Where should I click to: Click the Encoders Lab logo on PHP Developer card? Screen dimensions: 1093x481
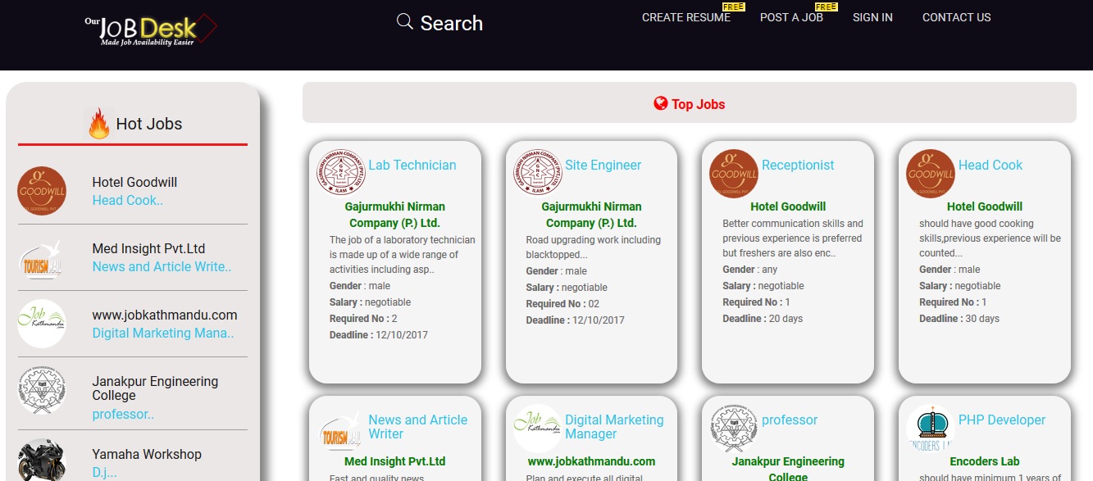931,429
